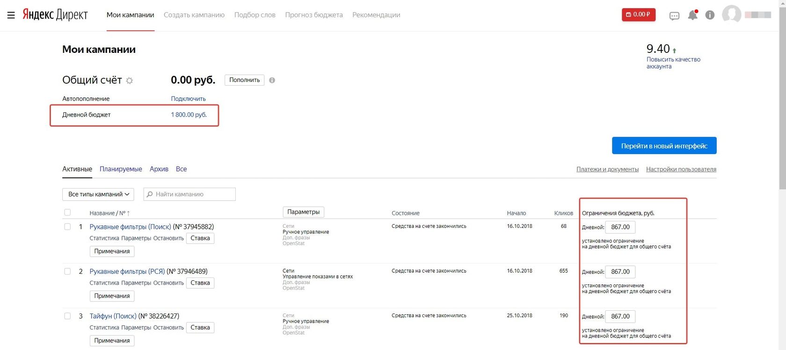Open Прогноз бюджета menu item
786x350 pixels.
pyautogui.click(x=314, y=15)
